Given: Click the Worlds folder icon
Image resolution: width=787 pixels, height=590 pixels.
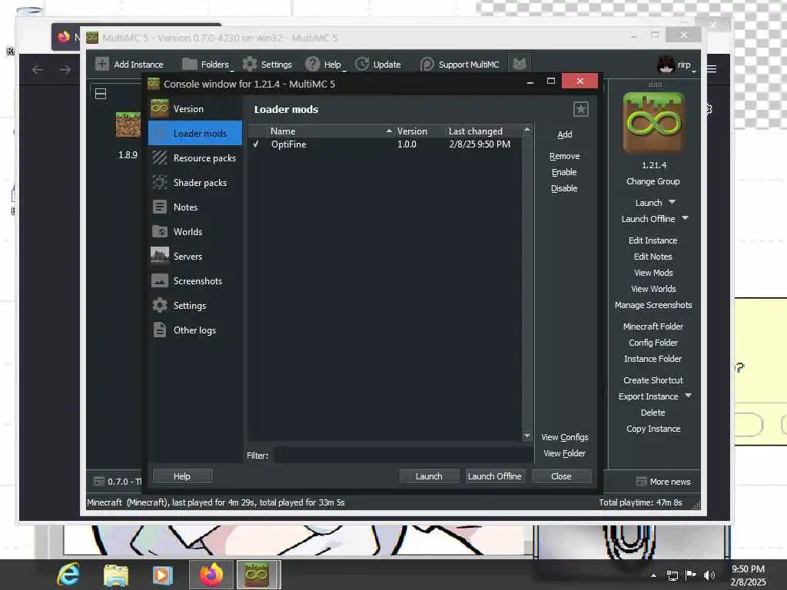Looking at the screenshot, I should (160, 232).
